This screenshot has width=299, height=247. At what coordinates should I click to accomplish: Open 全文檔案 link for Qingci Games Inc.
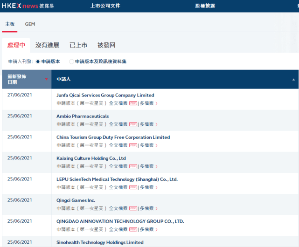[x=118, y=208]
